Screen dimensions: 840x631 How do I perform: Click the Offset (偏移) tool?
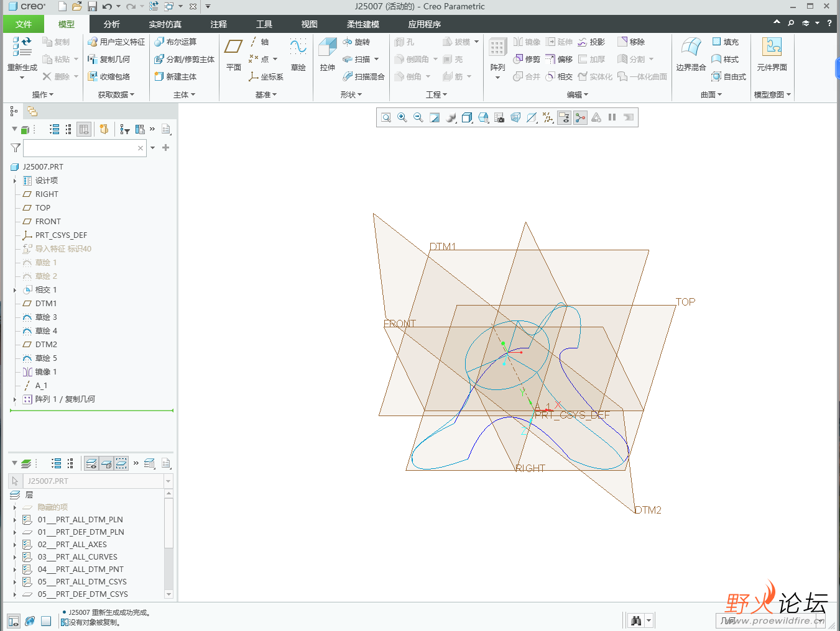click(x=559, y=59)
